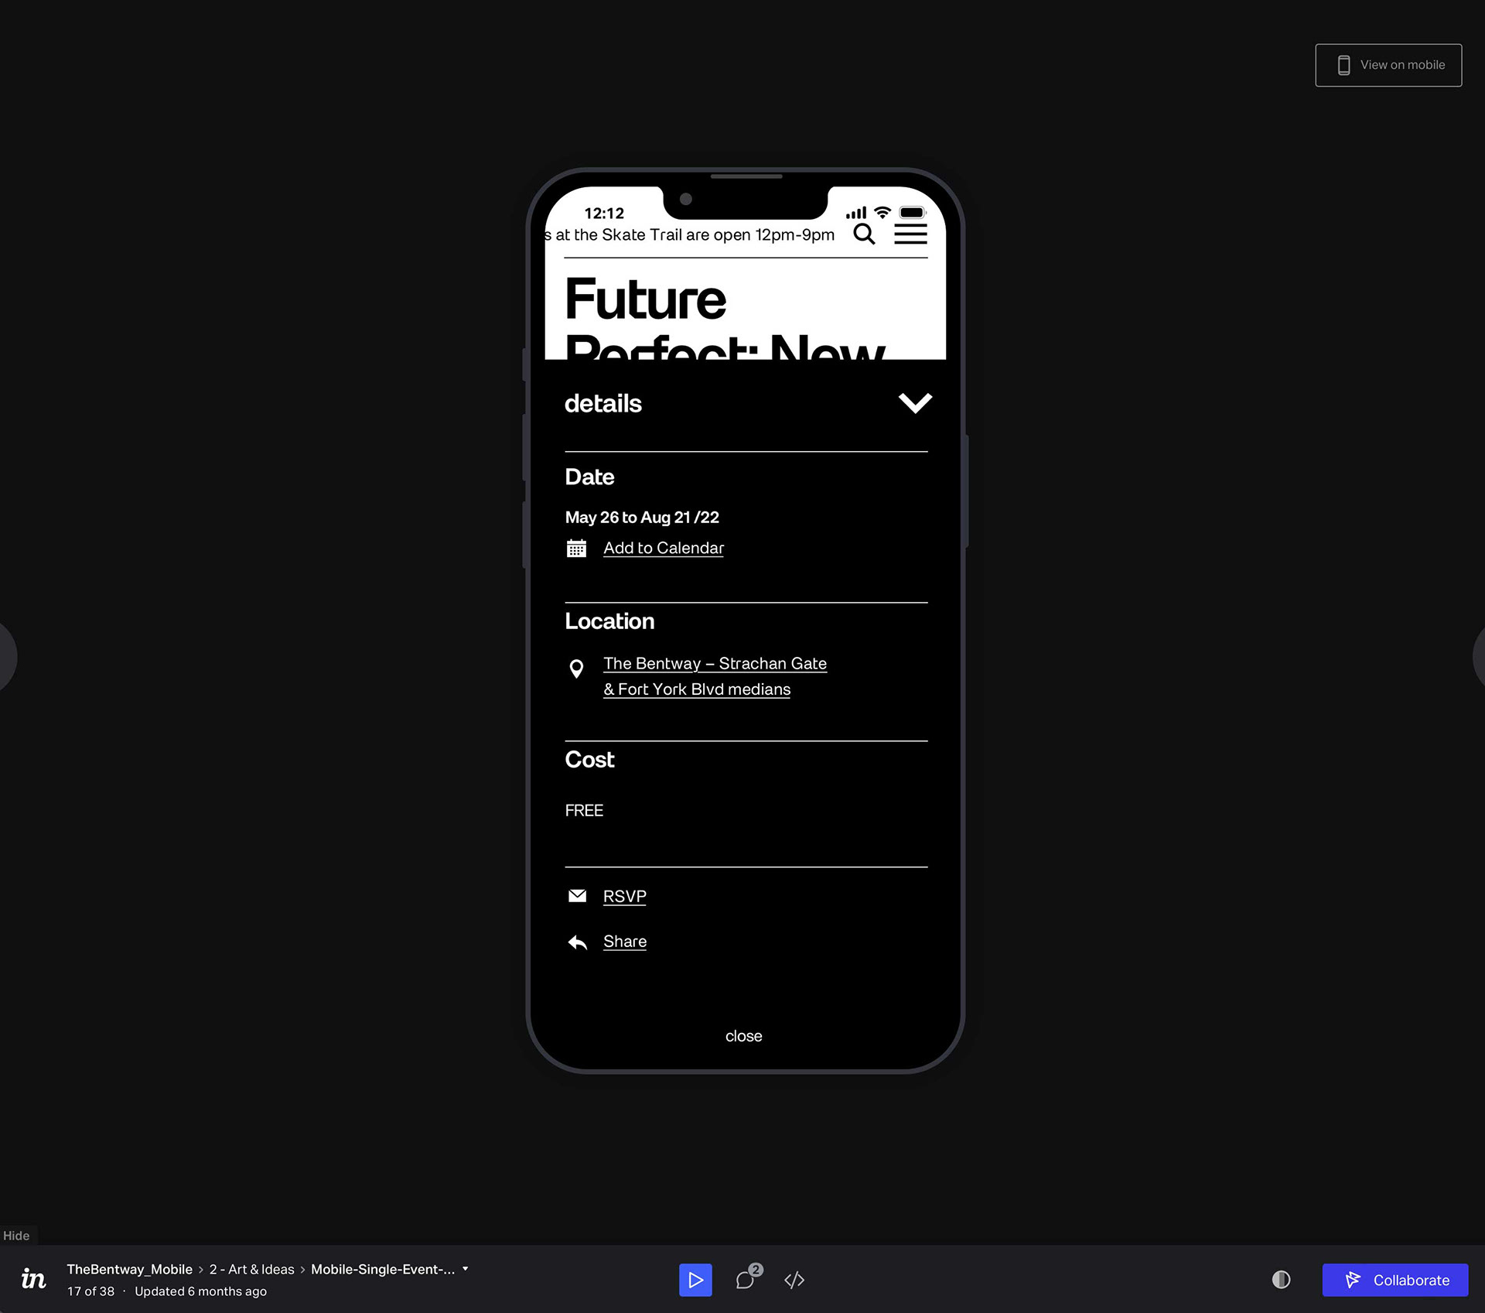Screen dimensions: 1485x1313
Task: Click the View on mobile button
Action: (1388, 65)
